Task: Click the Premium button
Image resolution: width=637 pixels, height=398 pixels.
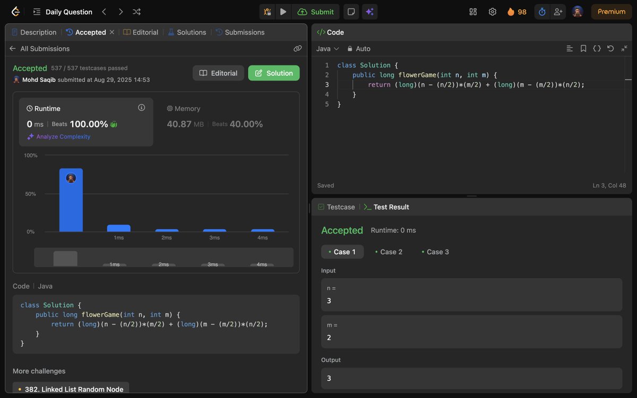Action: 612,12
